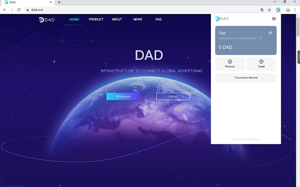Click the Send button in wallet popup
The width and height of the screenshot is (300, 187).
click(261, 64)
